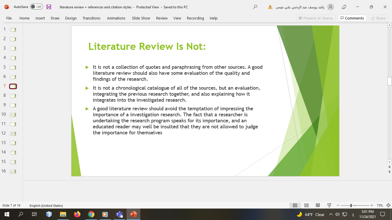The height and width of the screenshot is (220, 392).
Task: Start Slide Show from status bar
Action: coord(329,205)
